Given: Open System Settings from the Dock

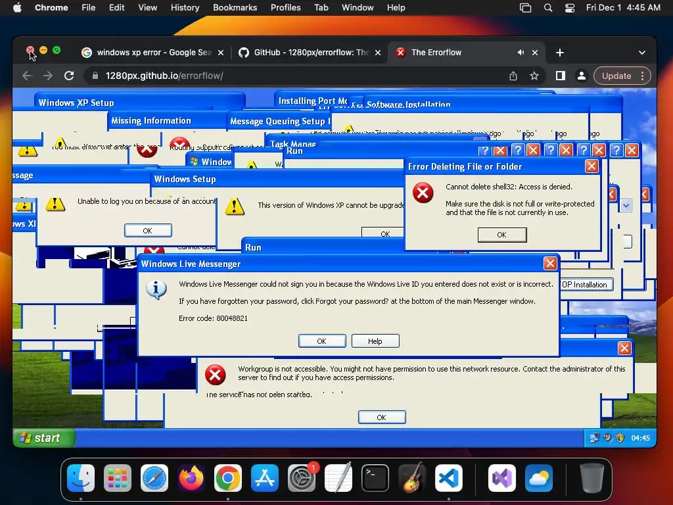Looking at the screenshot, I should (x=302, y=478).
